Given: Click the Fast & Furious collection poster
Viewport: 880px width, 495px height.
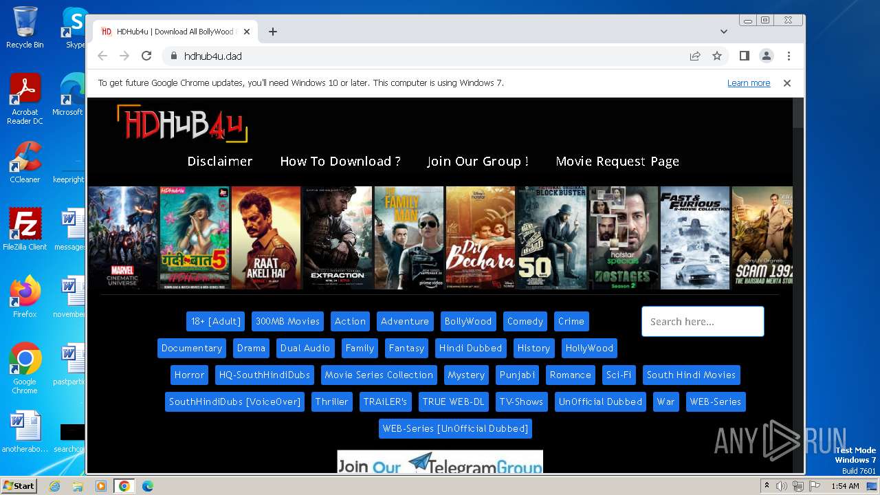Looking at the screenshot, I should click(695, 238).
